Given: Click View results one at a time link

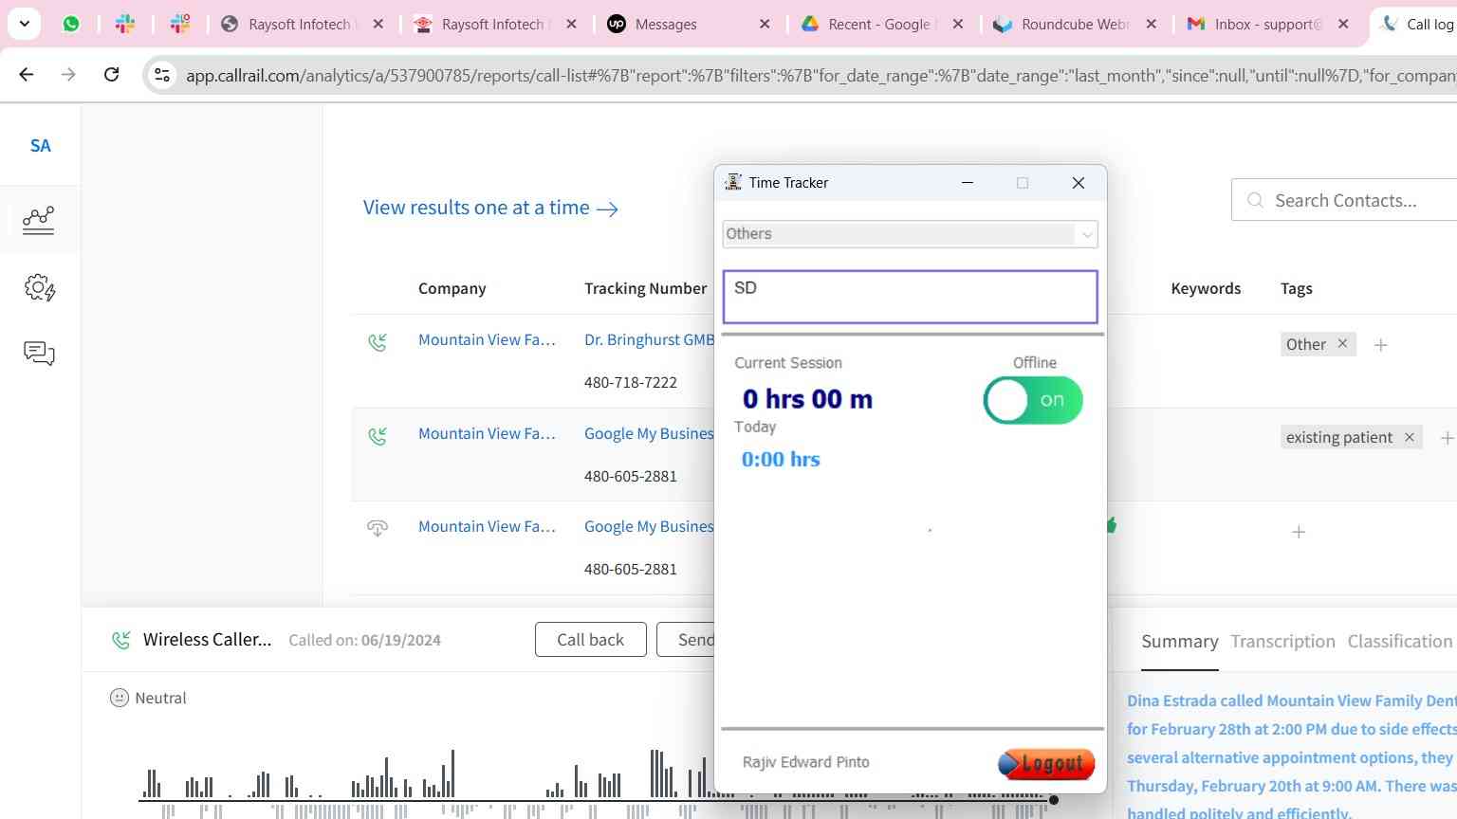Looking at the screenshot, I should tap(490, 208).
